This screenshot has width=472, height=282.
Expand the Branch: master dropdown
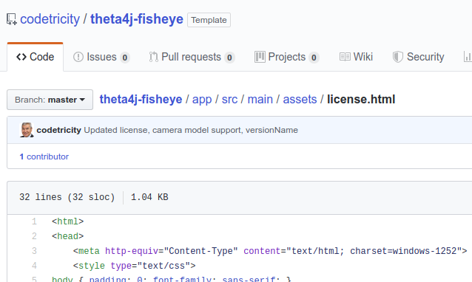50,100
